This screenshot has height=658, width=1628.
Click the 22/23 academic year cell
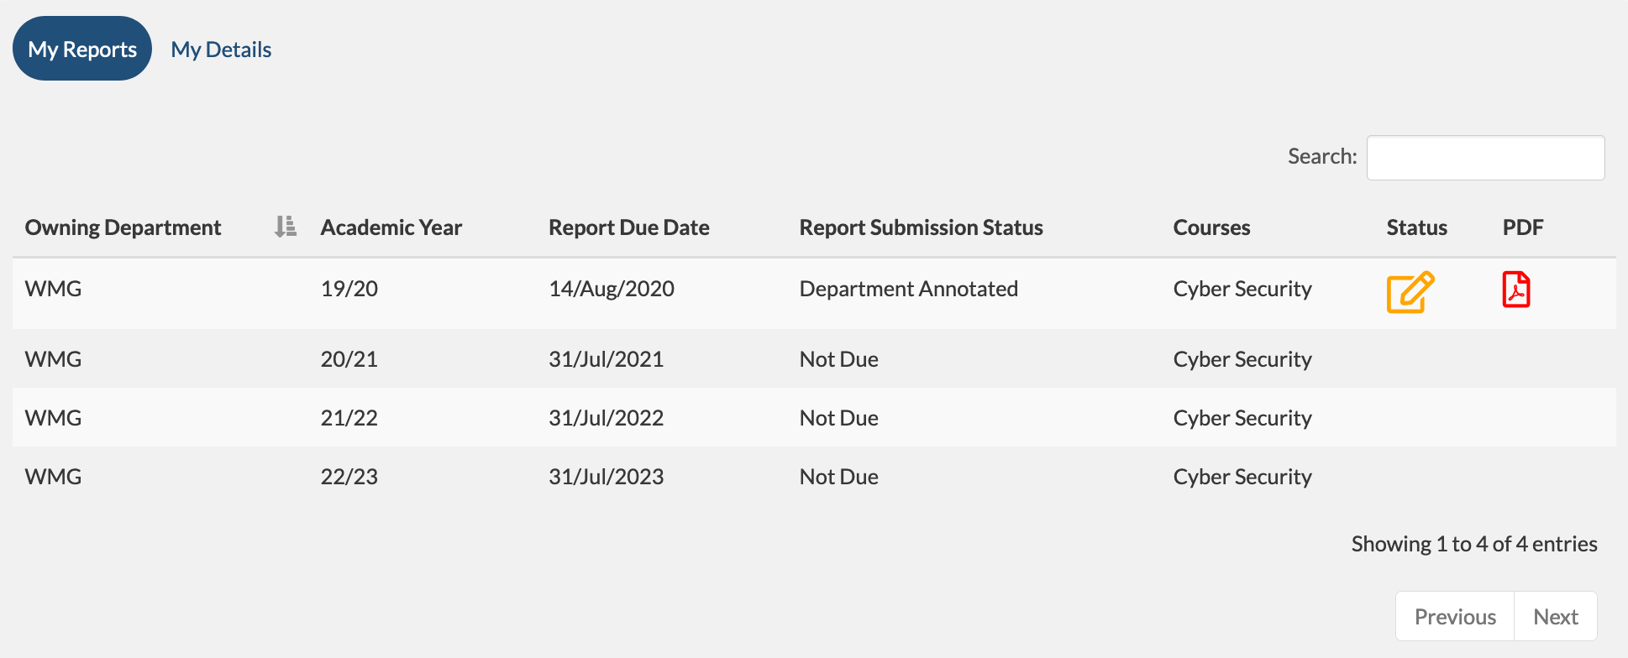coord(349,477)
